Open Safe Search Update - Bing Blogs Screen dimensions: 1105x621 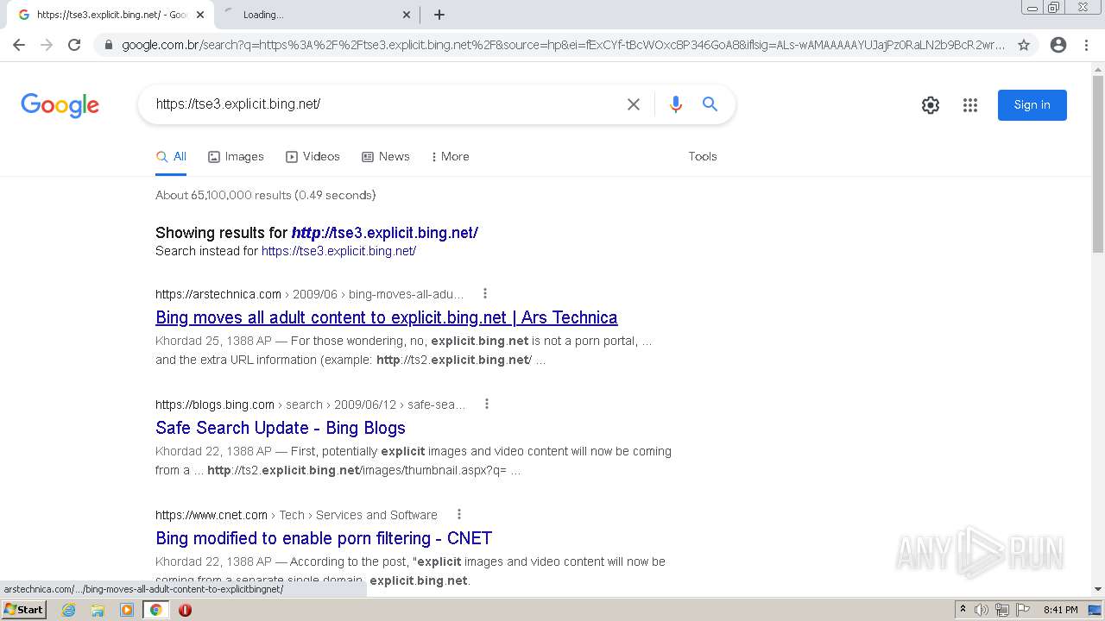[281, 428]
